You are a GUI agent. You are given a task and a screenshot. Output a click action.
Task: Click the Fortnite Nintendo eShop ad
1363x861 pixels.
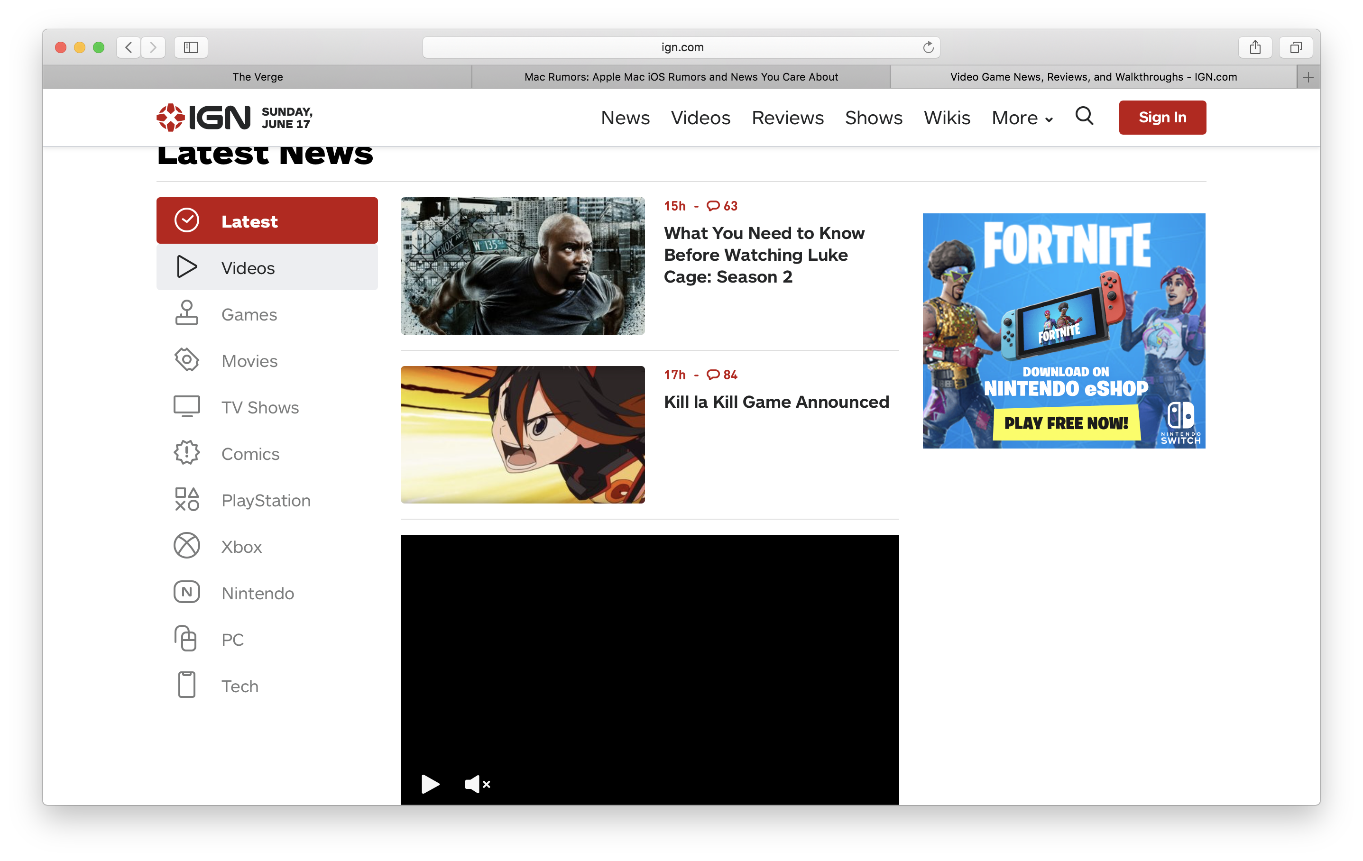1064,331
